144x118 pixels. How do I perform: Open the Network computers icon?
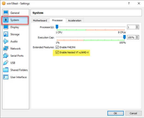[6, 48]
